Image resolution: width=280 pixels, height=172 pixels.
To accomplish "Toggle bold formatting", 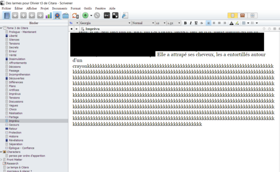I will click(x=185, y=23).
